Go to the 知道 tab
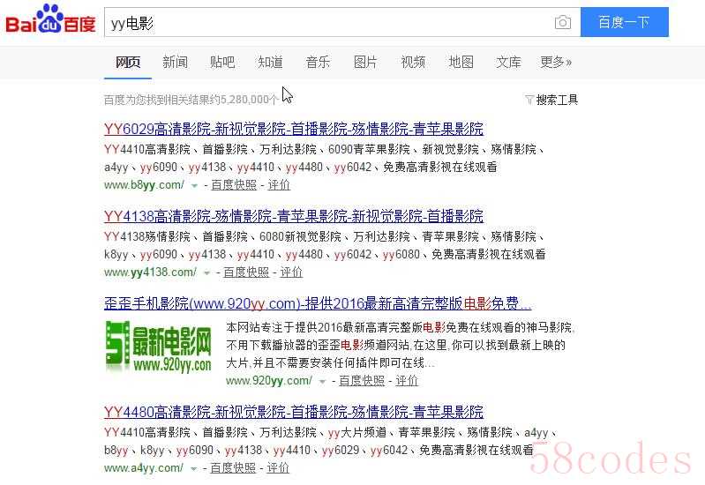Viewport: 705px width, 485px height. (270, 62)
